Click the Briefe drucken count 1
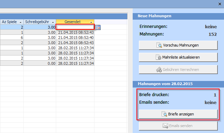This screenshot has width=224, height=133. [215, 95]
